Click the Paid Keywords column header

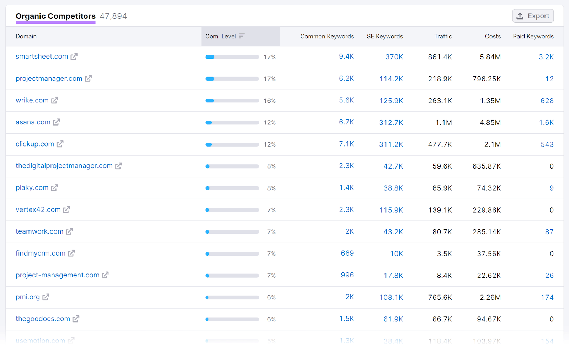coord(533,36)
